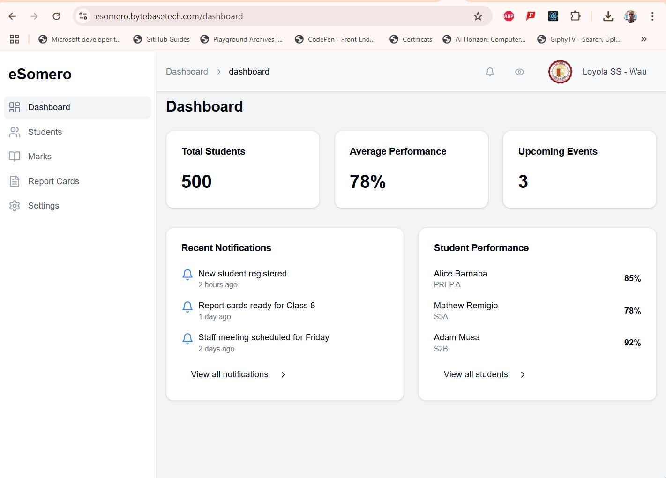Open the browser Downloads icon

[608, 16]
